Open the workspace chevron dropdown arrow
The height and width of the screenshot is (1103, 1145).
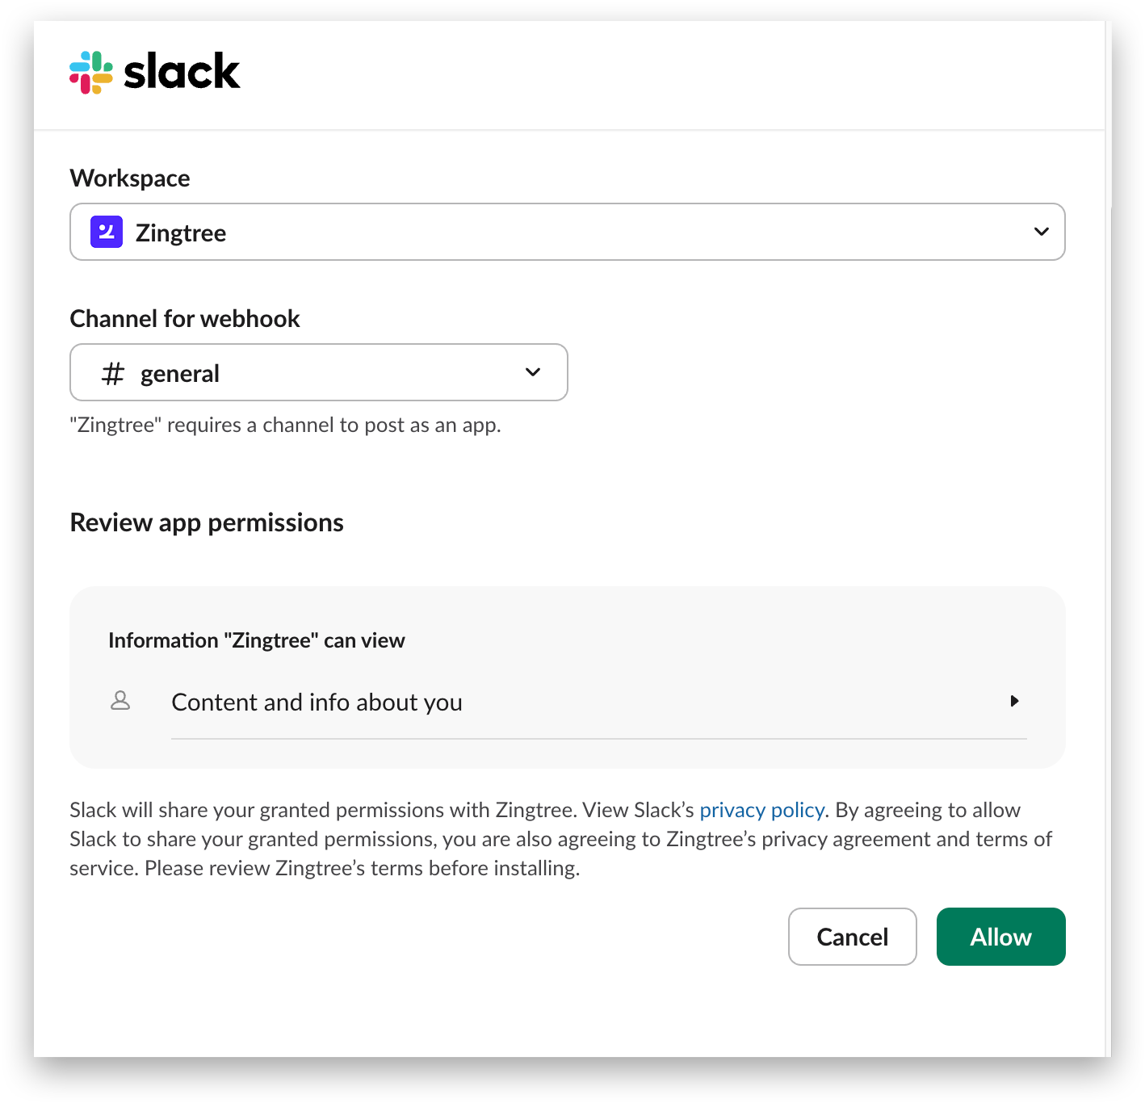click(x=1041, y=232)
